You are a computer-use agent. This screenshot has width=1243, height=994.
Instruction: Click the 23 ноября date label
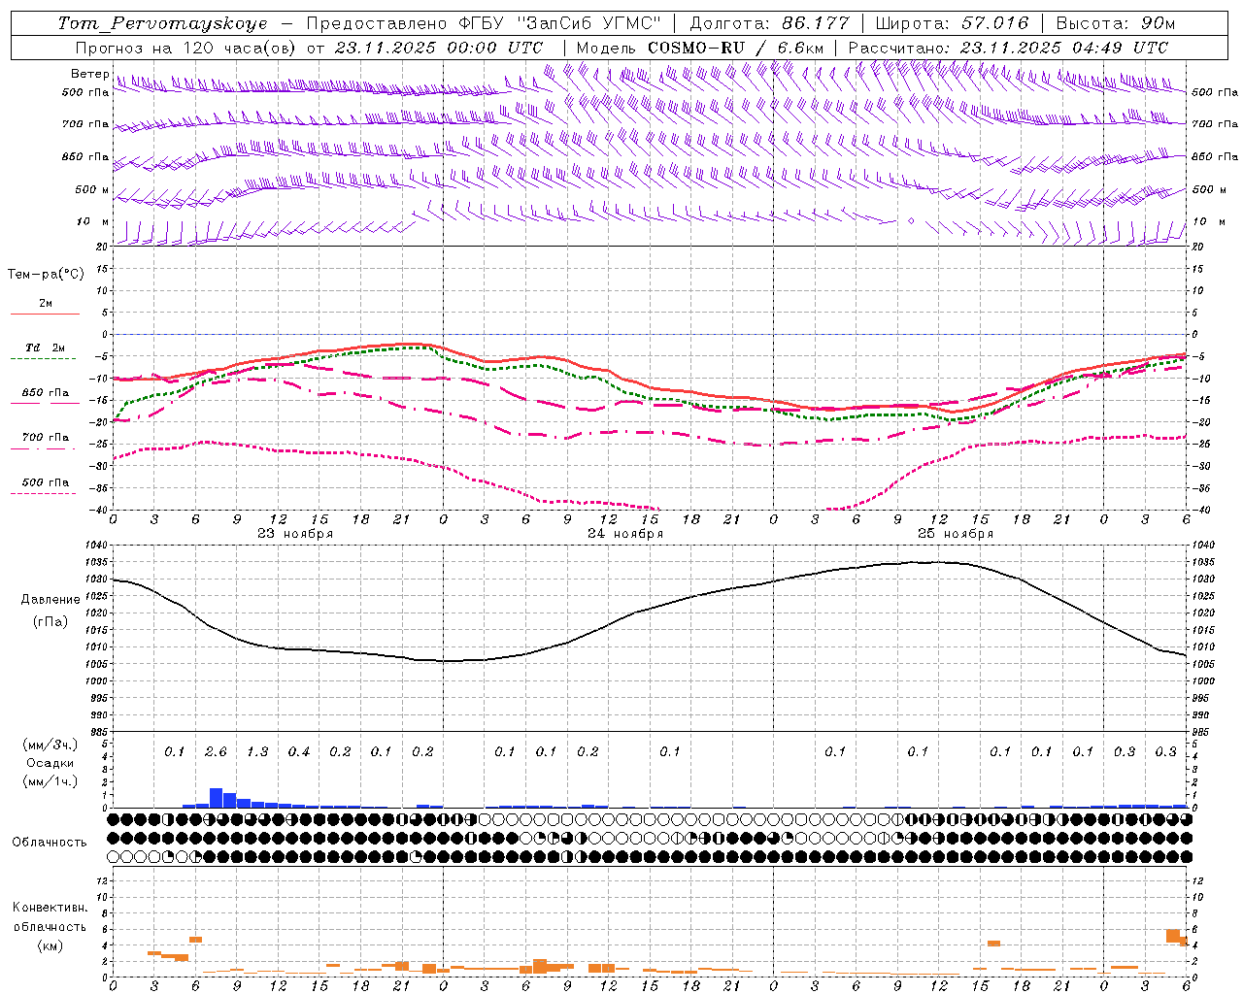click(295, 534)
